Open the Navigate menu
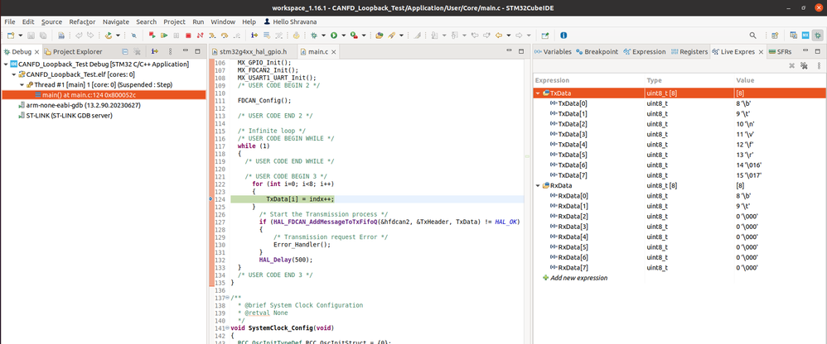Image resolution: width=827 pixels, height=344 pixels. [x=116, y=21]
